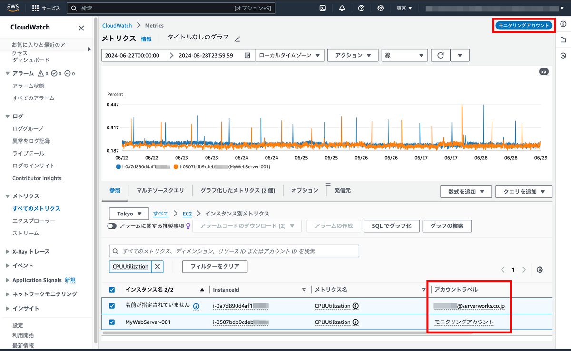Click info icon for MyWebServer-001 CPUUtilization
Screen dimensions: 571x351
coord(355,322)
